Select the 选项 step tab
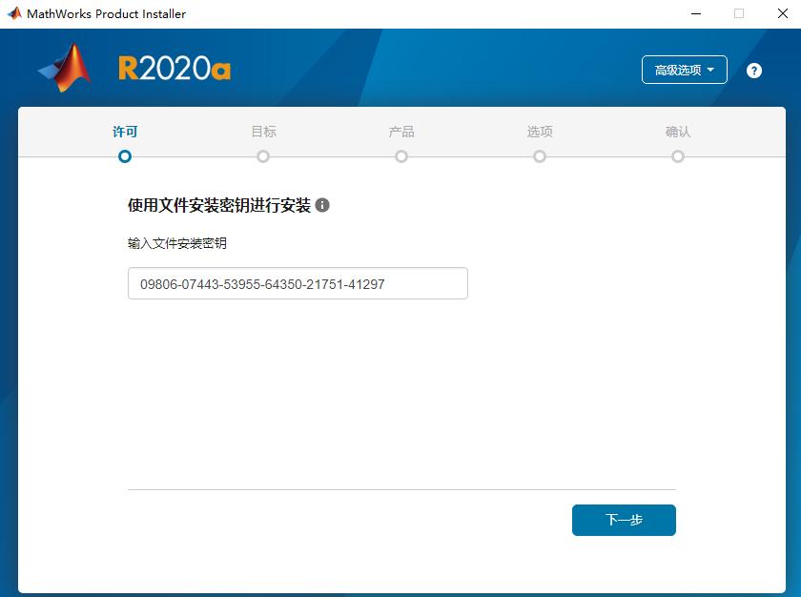The width and height of the screenshot is (801, 597). [540, 132]
